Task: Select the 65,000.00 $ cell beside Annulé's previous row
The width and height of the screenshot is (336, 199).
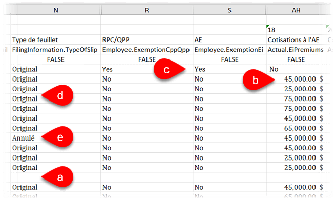Action: click(296, 128)
